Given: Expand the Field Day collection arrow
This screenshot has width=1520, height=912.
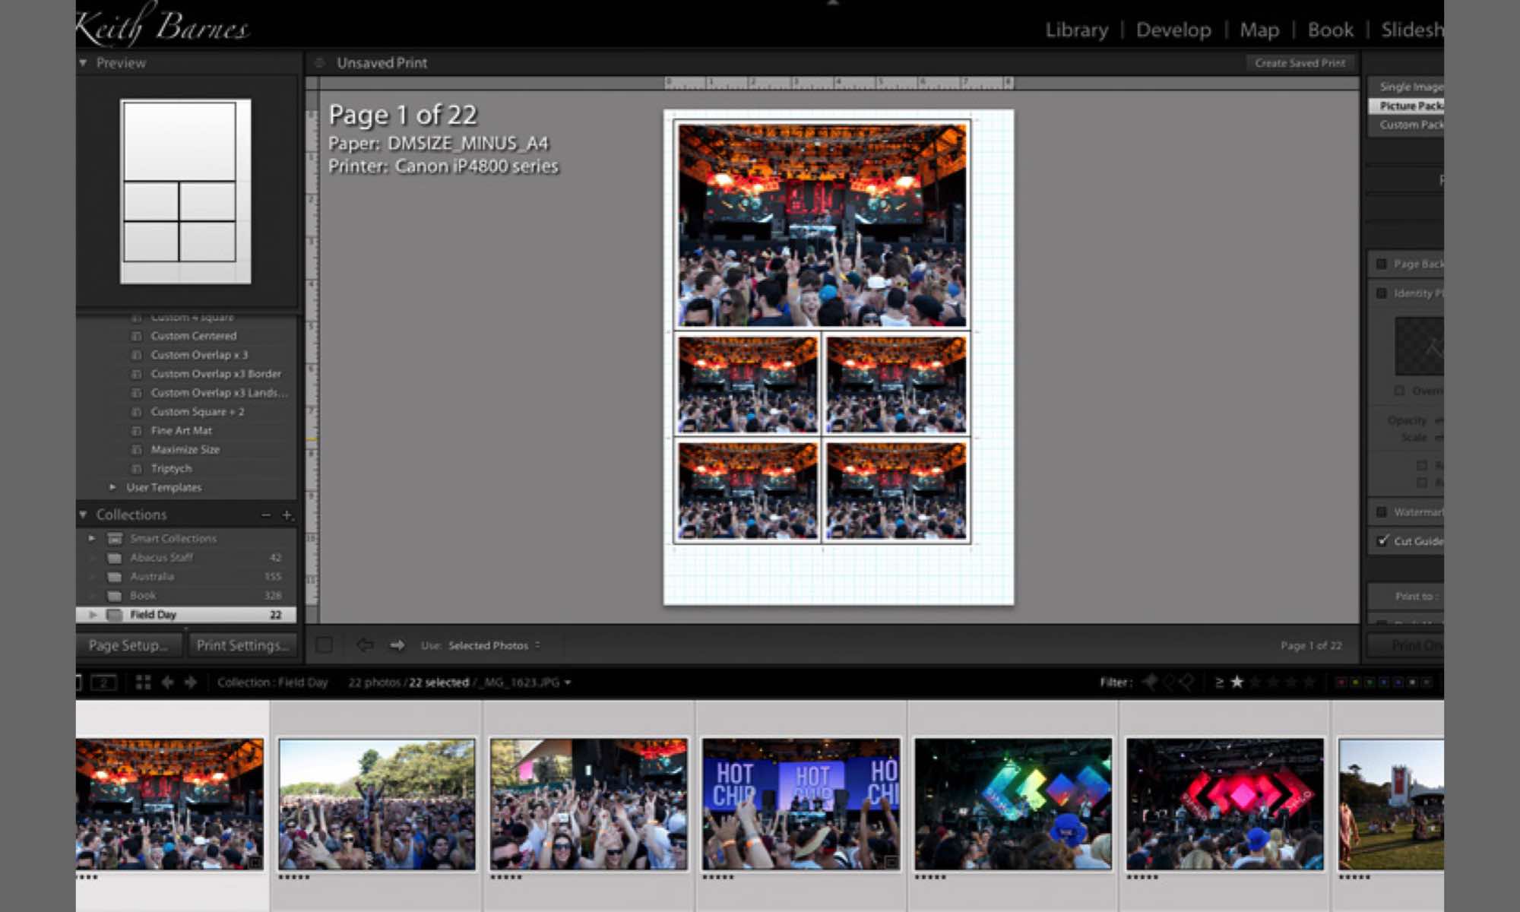Looking at the screenshot, I should (93, 615).
